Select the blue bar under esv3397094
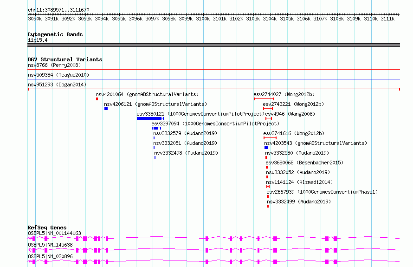 pos(156,128)
